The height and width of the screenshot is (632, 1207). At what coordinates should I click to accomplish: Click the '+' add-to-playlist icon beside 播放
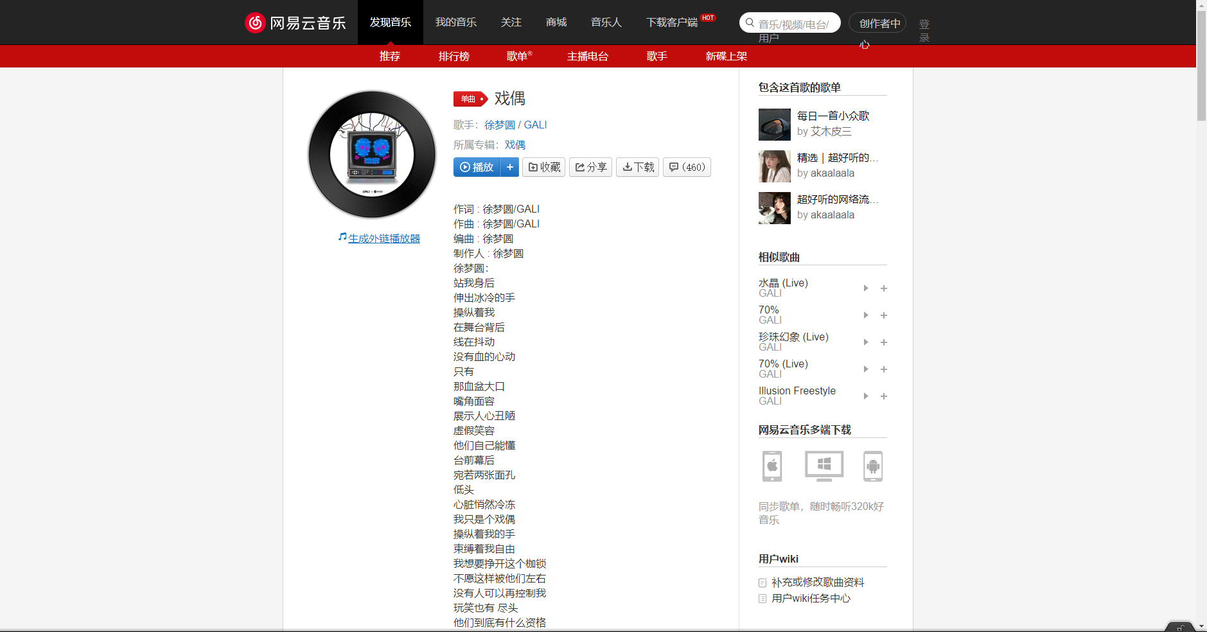point(510,167)
